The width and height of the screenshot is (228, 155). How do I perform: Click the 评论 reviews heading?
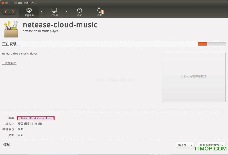tap(7, 145)
